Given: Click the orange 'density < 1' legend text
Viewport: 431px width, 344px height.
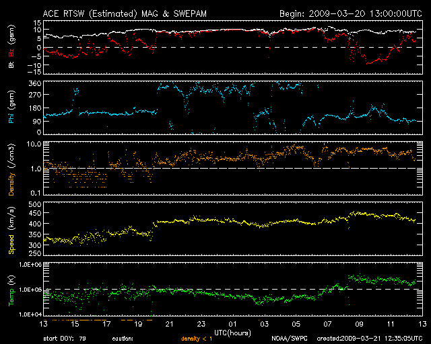Looking at the screenshot, I should click(197, 339).
